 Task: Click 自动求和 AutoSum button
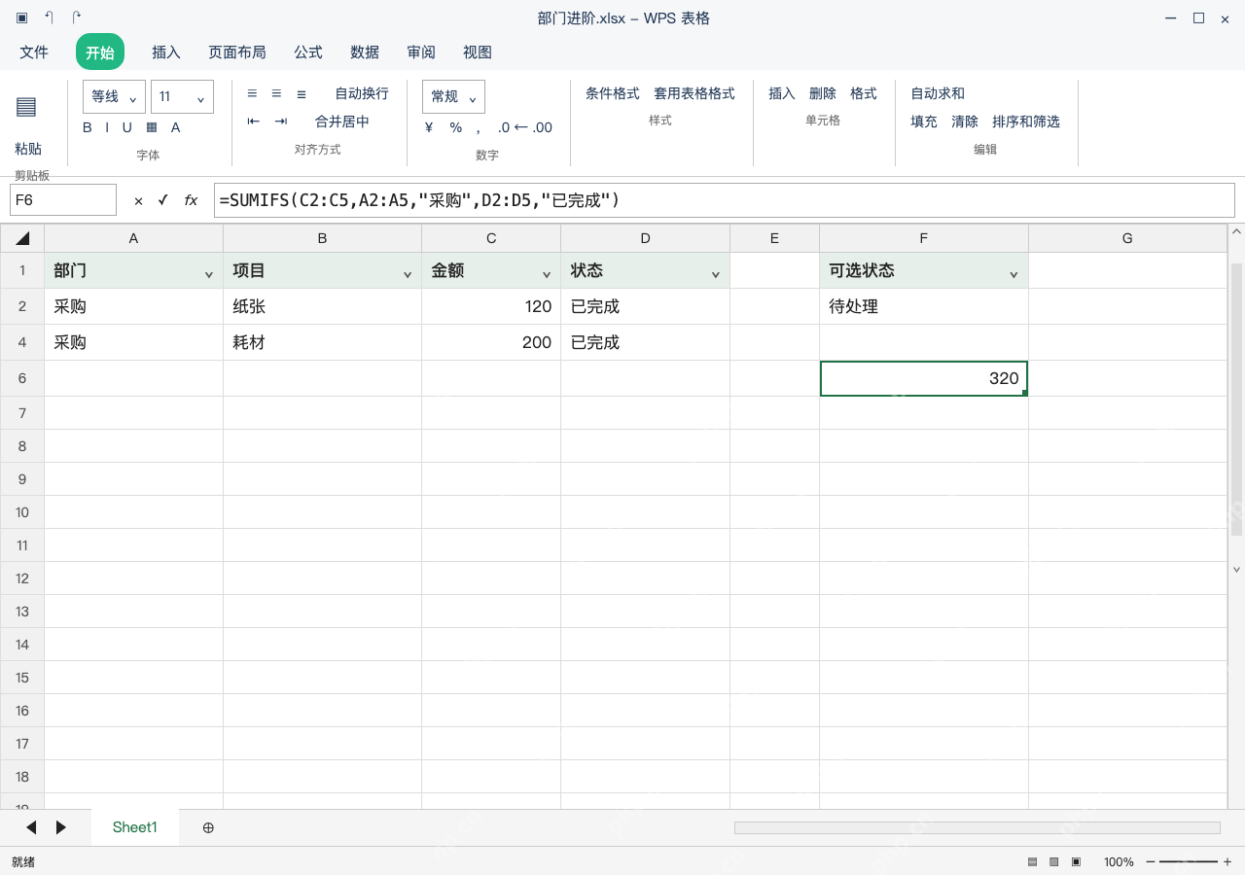[938, 93]
